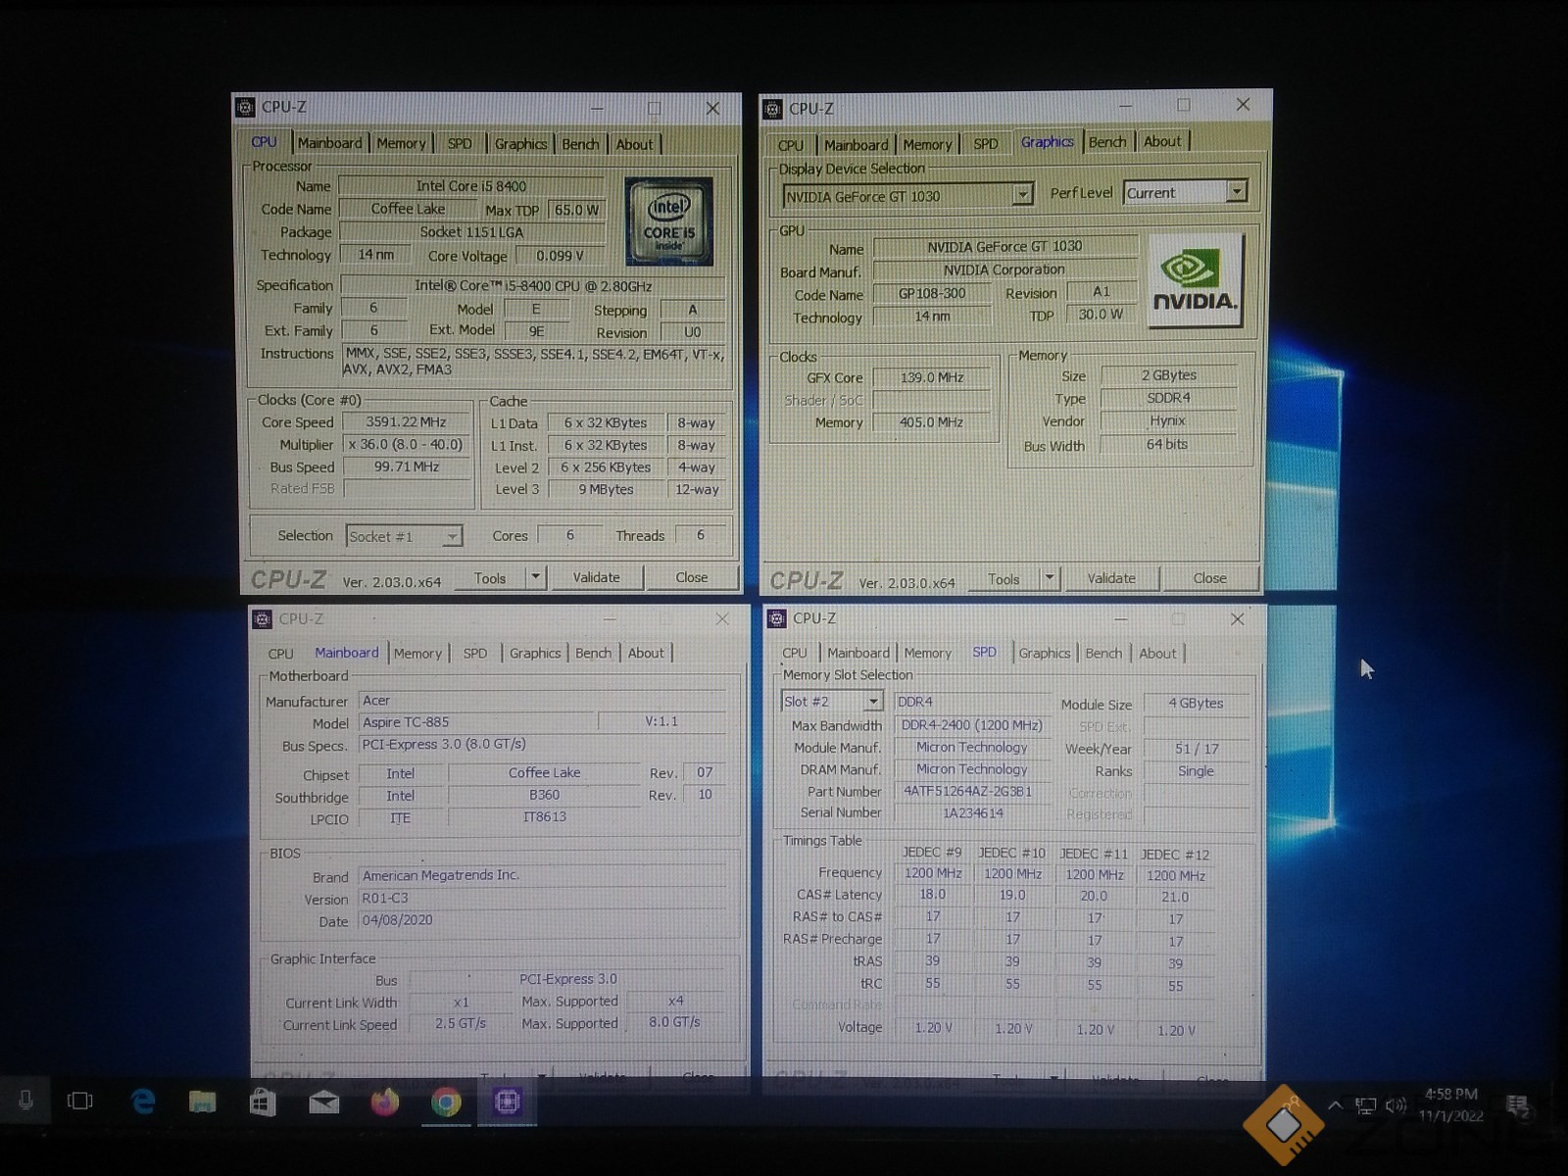Open Microsoft Store taskbar icon
This screenshot has width=1568, height=1176.
(263, 1102)
